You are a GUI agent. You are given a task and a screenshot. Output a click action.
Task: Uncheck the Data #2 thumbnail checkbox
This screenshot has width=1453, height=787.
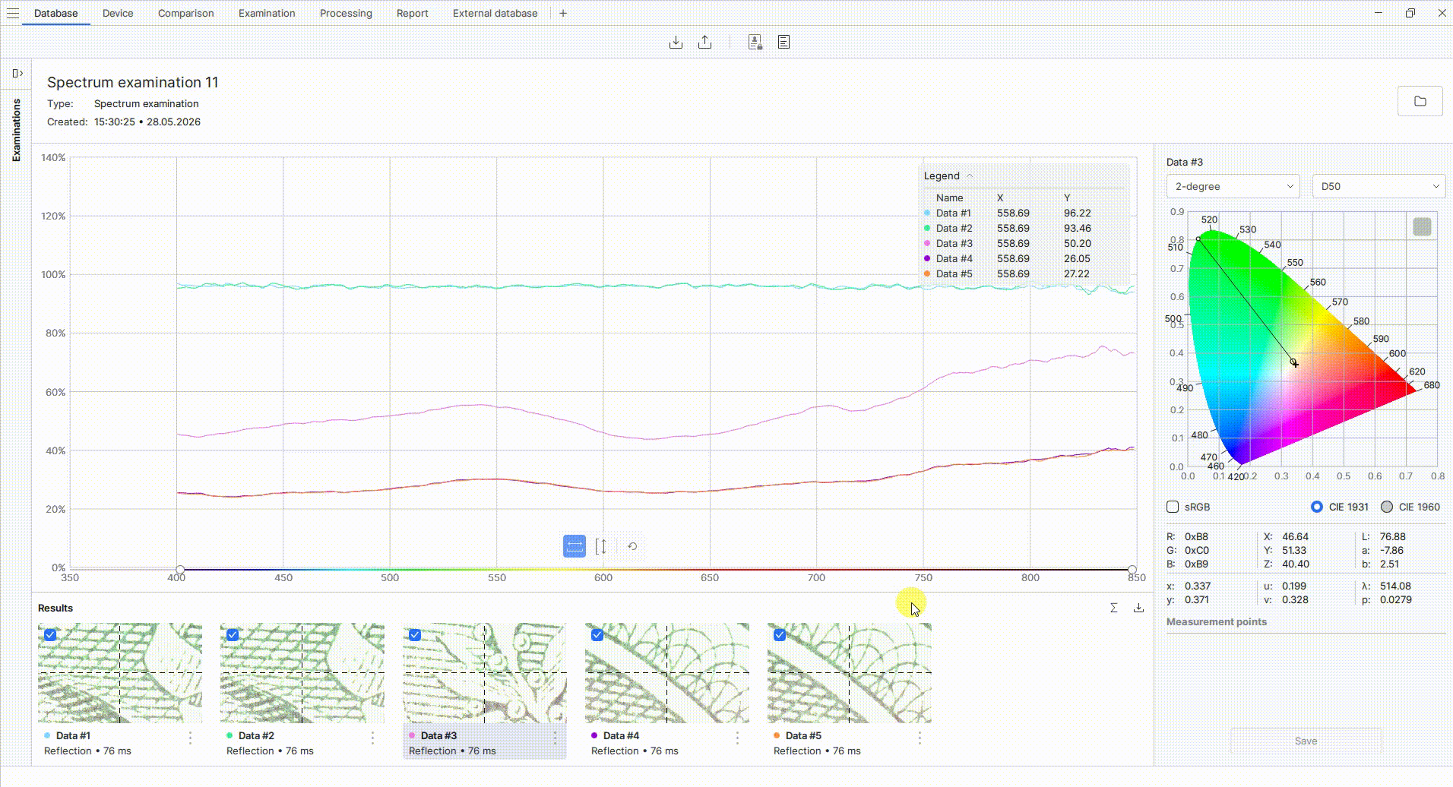tap(233, 635)
